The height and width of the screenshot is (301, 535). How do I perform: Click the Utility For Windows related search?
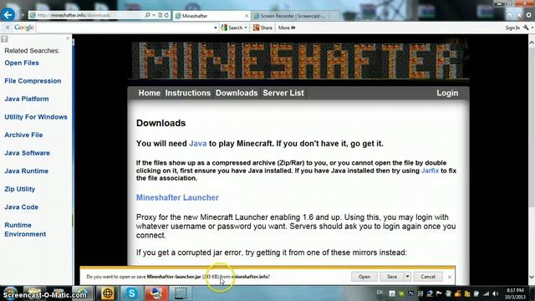[x=36, y=117]
